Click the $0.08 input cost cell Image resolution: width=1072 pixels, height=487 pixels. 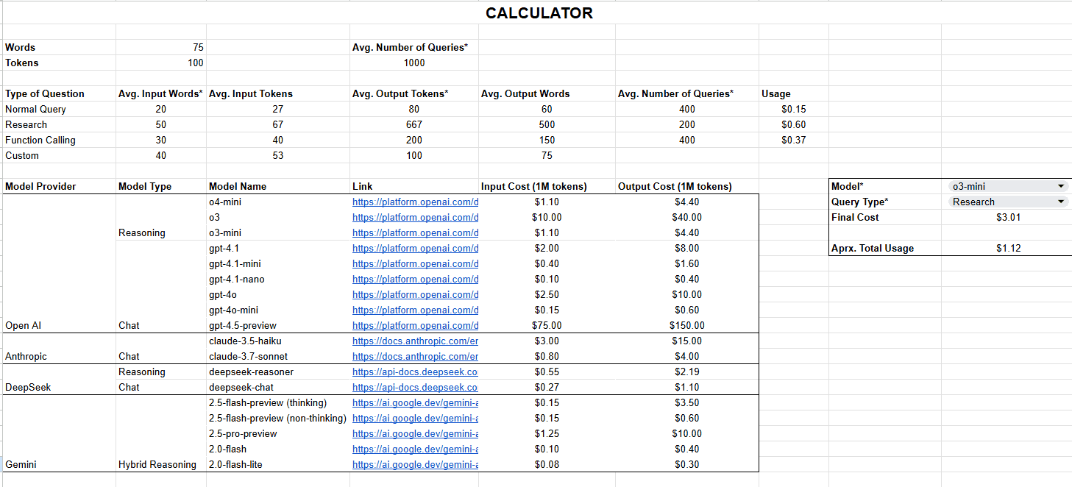point(547,464)
